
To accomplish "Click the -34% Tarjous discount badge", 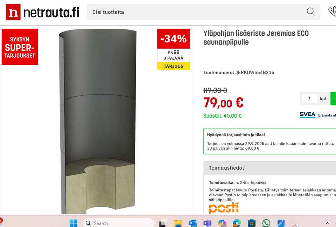I will click(173, 49).
